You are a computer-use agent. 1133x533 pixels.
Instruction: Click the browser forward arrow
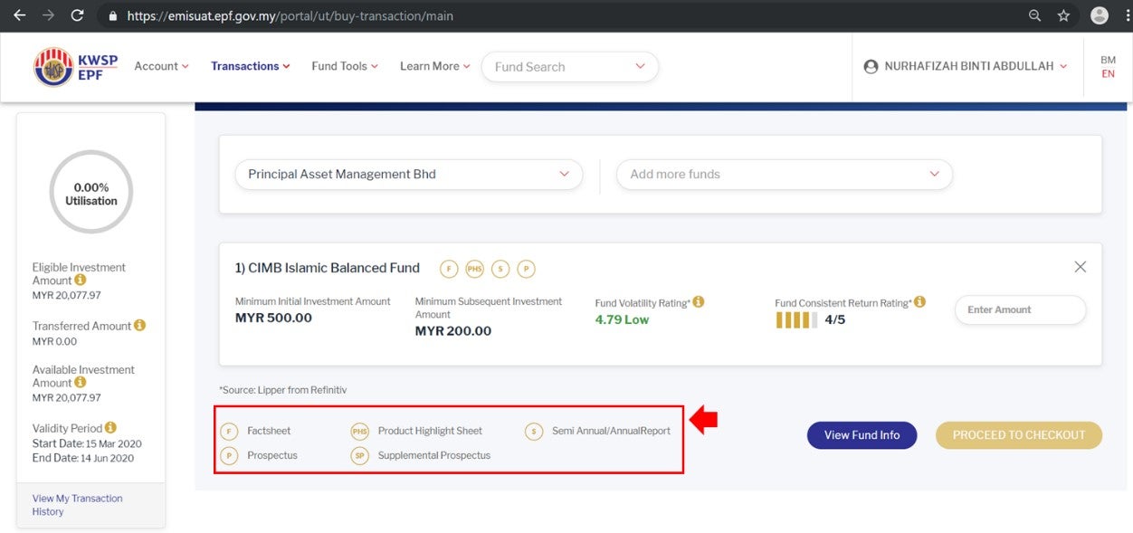(48, 15)
